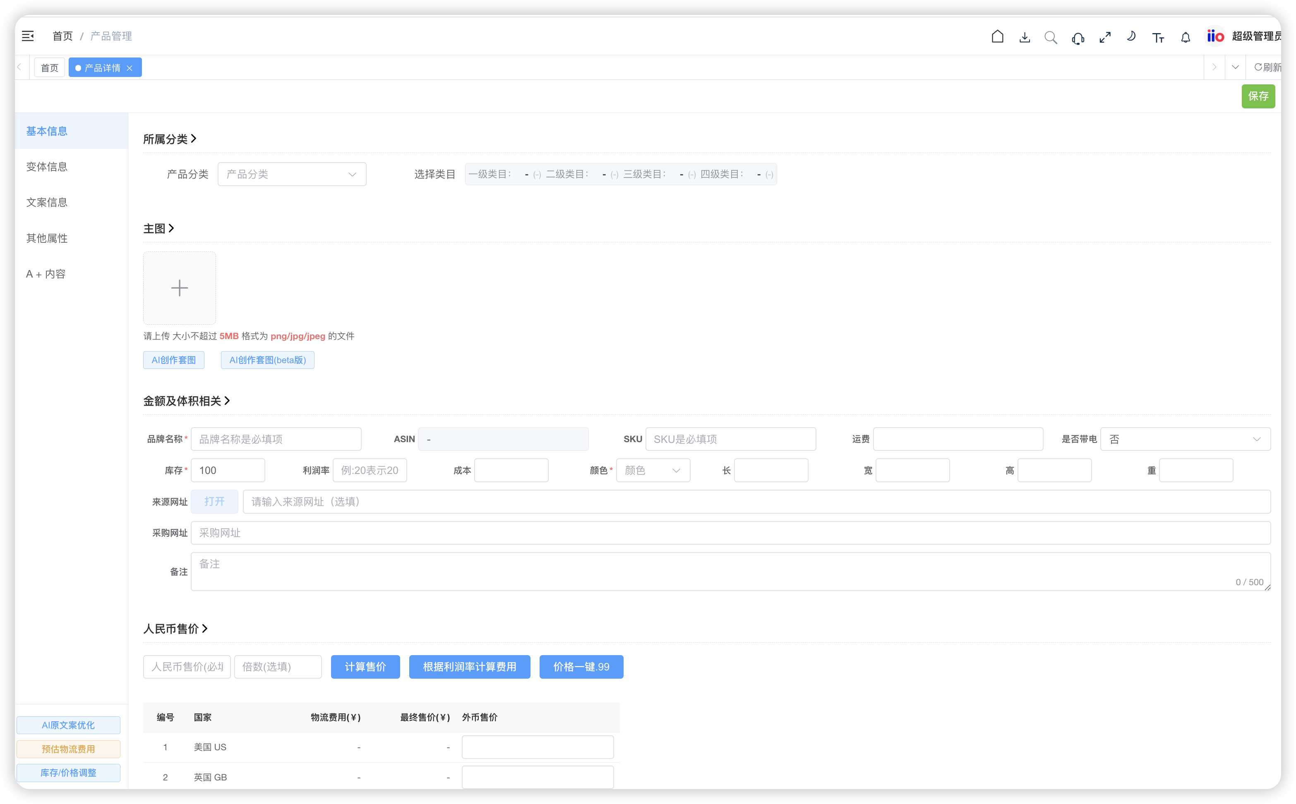
Task: Switch to dark mode with moon icon
Action: [x=1131, y=36]
